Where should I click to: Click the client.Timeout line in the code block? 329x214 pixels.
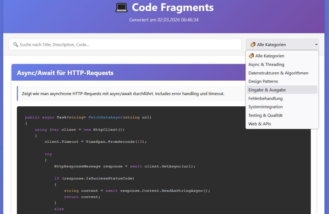95,142
